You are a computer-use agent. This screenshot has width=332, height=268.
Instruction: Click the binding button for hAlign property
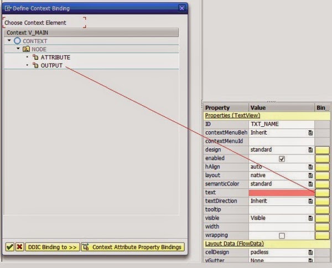click(322, 167)
